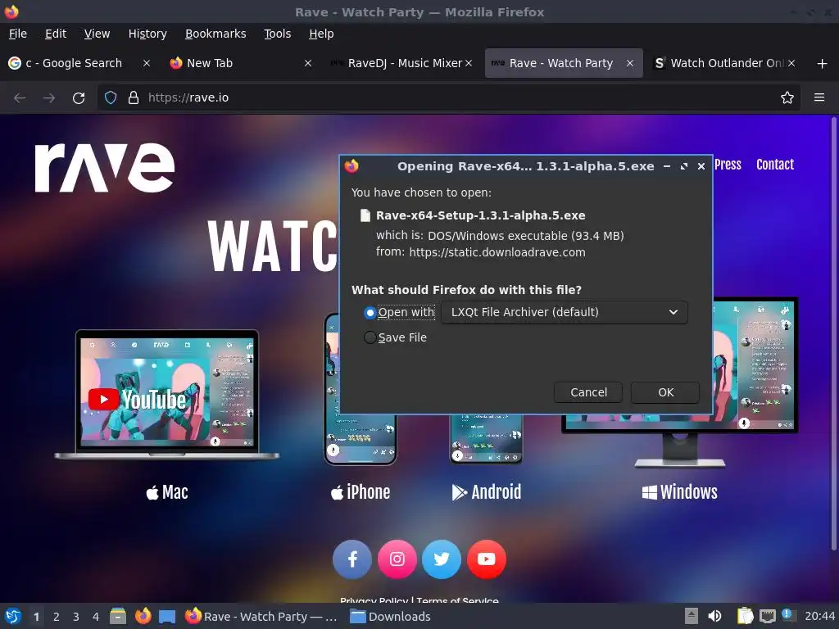Open the clipboard manager tray icon
This screenshot has height=629, width=839.
tap(745, 616)
